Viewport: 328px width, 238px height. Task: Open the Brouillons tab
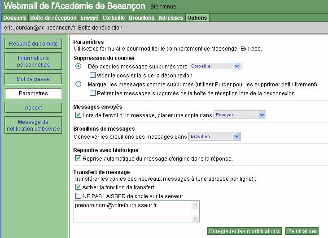point(142,18)
